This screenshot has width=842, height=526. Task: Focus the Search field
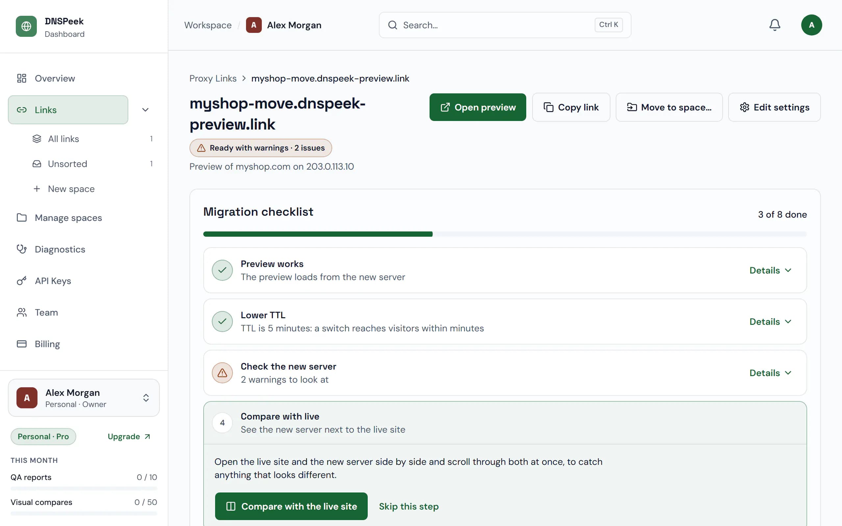coord(505,25)
